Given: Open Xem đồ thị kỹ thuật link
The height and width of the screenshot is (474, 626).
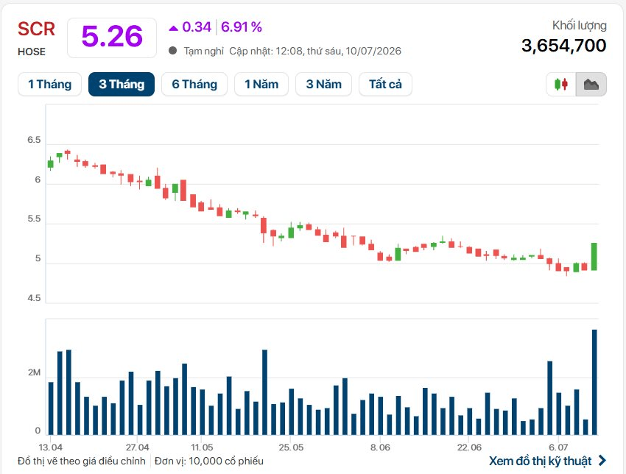Looking at the screenshot, I should point(541,461).
